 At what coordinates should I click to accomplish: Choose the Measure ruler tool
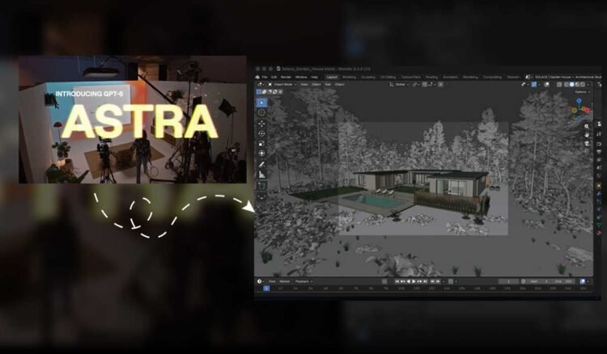261,175
